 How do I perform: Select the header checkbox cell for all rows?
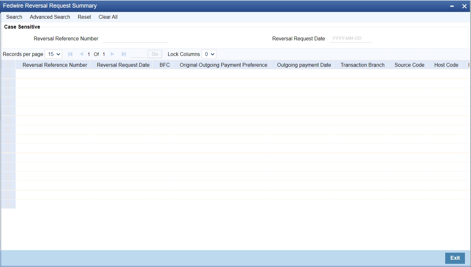click(x=8, y=65)
